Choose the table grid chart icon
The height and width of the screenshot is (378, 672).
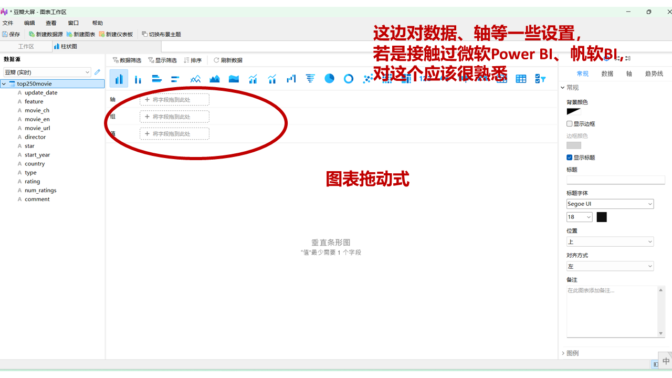click(x=521, y=79)
